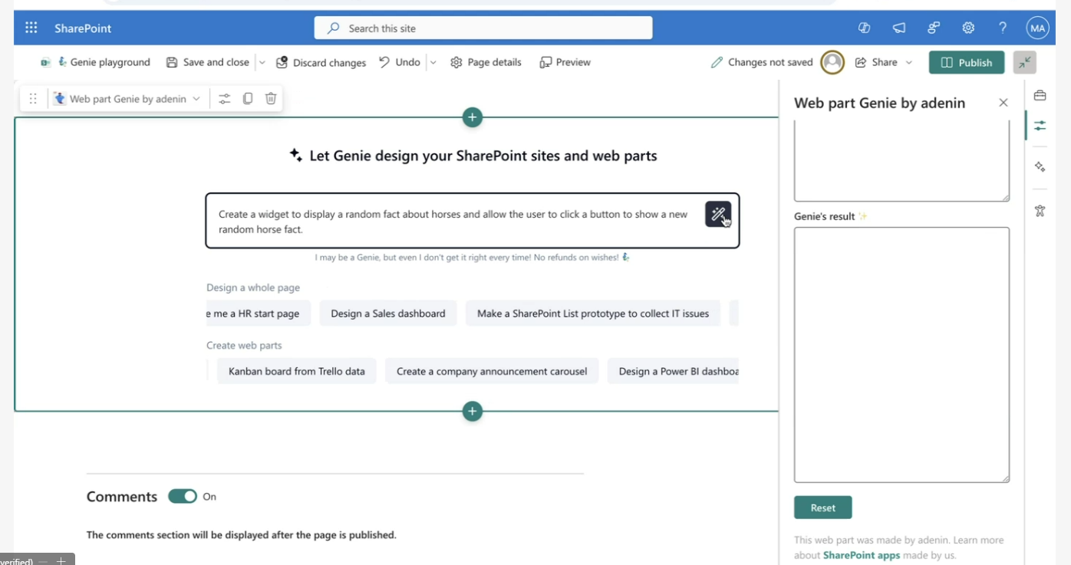Open the Settings gear in header
Screen dimensions: 1071x565
[x=968, y=28]
